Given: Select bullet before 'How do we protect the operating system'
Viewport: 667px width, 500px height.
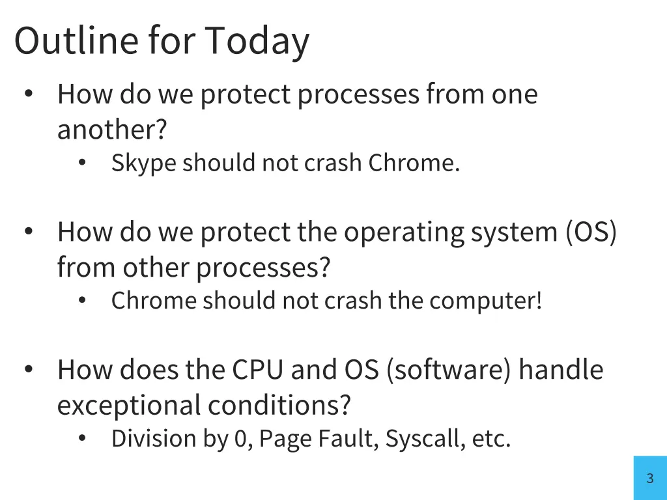Looking at the screenshot, I should coord(29,231).
